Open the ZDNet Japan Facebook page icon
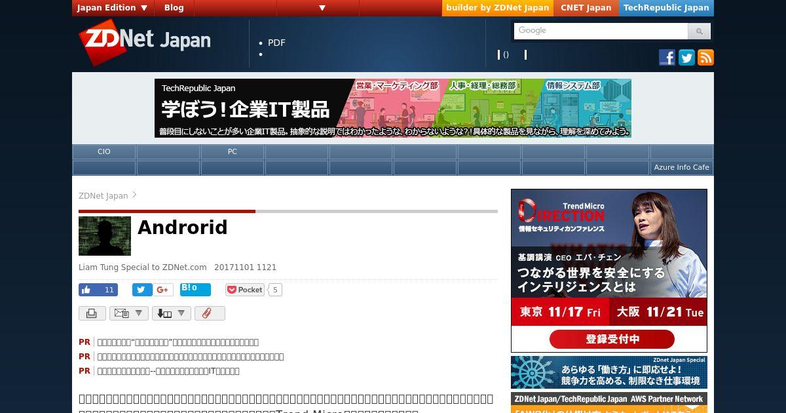This screenshot has height=413, width=786. pyautogui.click(x=667, y=58)
